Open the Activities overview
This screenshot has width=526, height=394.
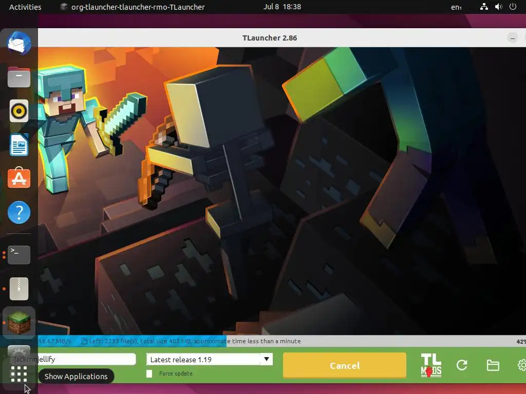[x=25, y=7]
